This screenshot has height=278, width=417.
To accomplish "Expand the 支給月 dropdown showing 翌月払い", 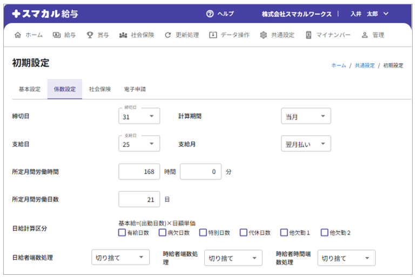I will (x=306, y=143).
